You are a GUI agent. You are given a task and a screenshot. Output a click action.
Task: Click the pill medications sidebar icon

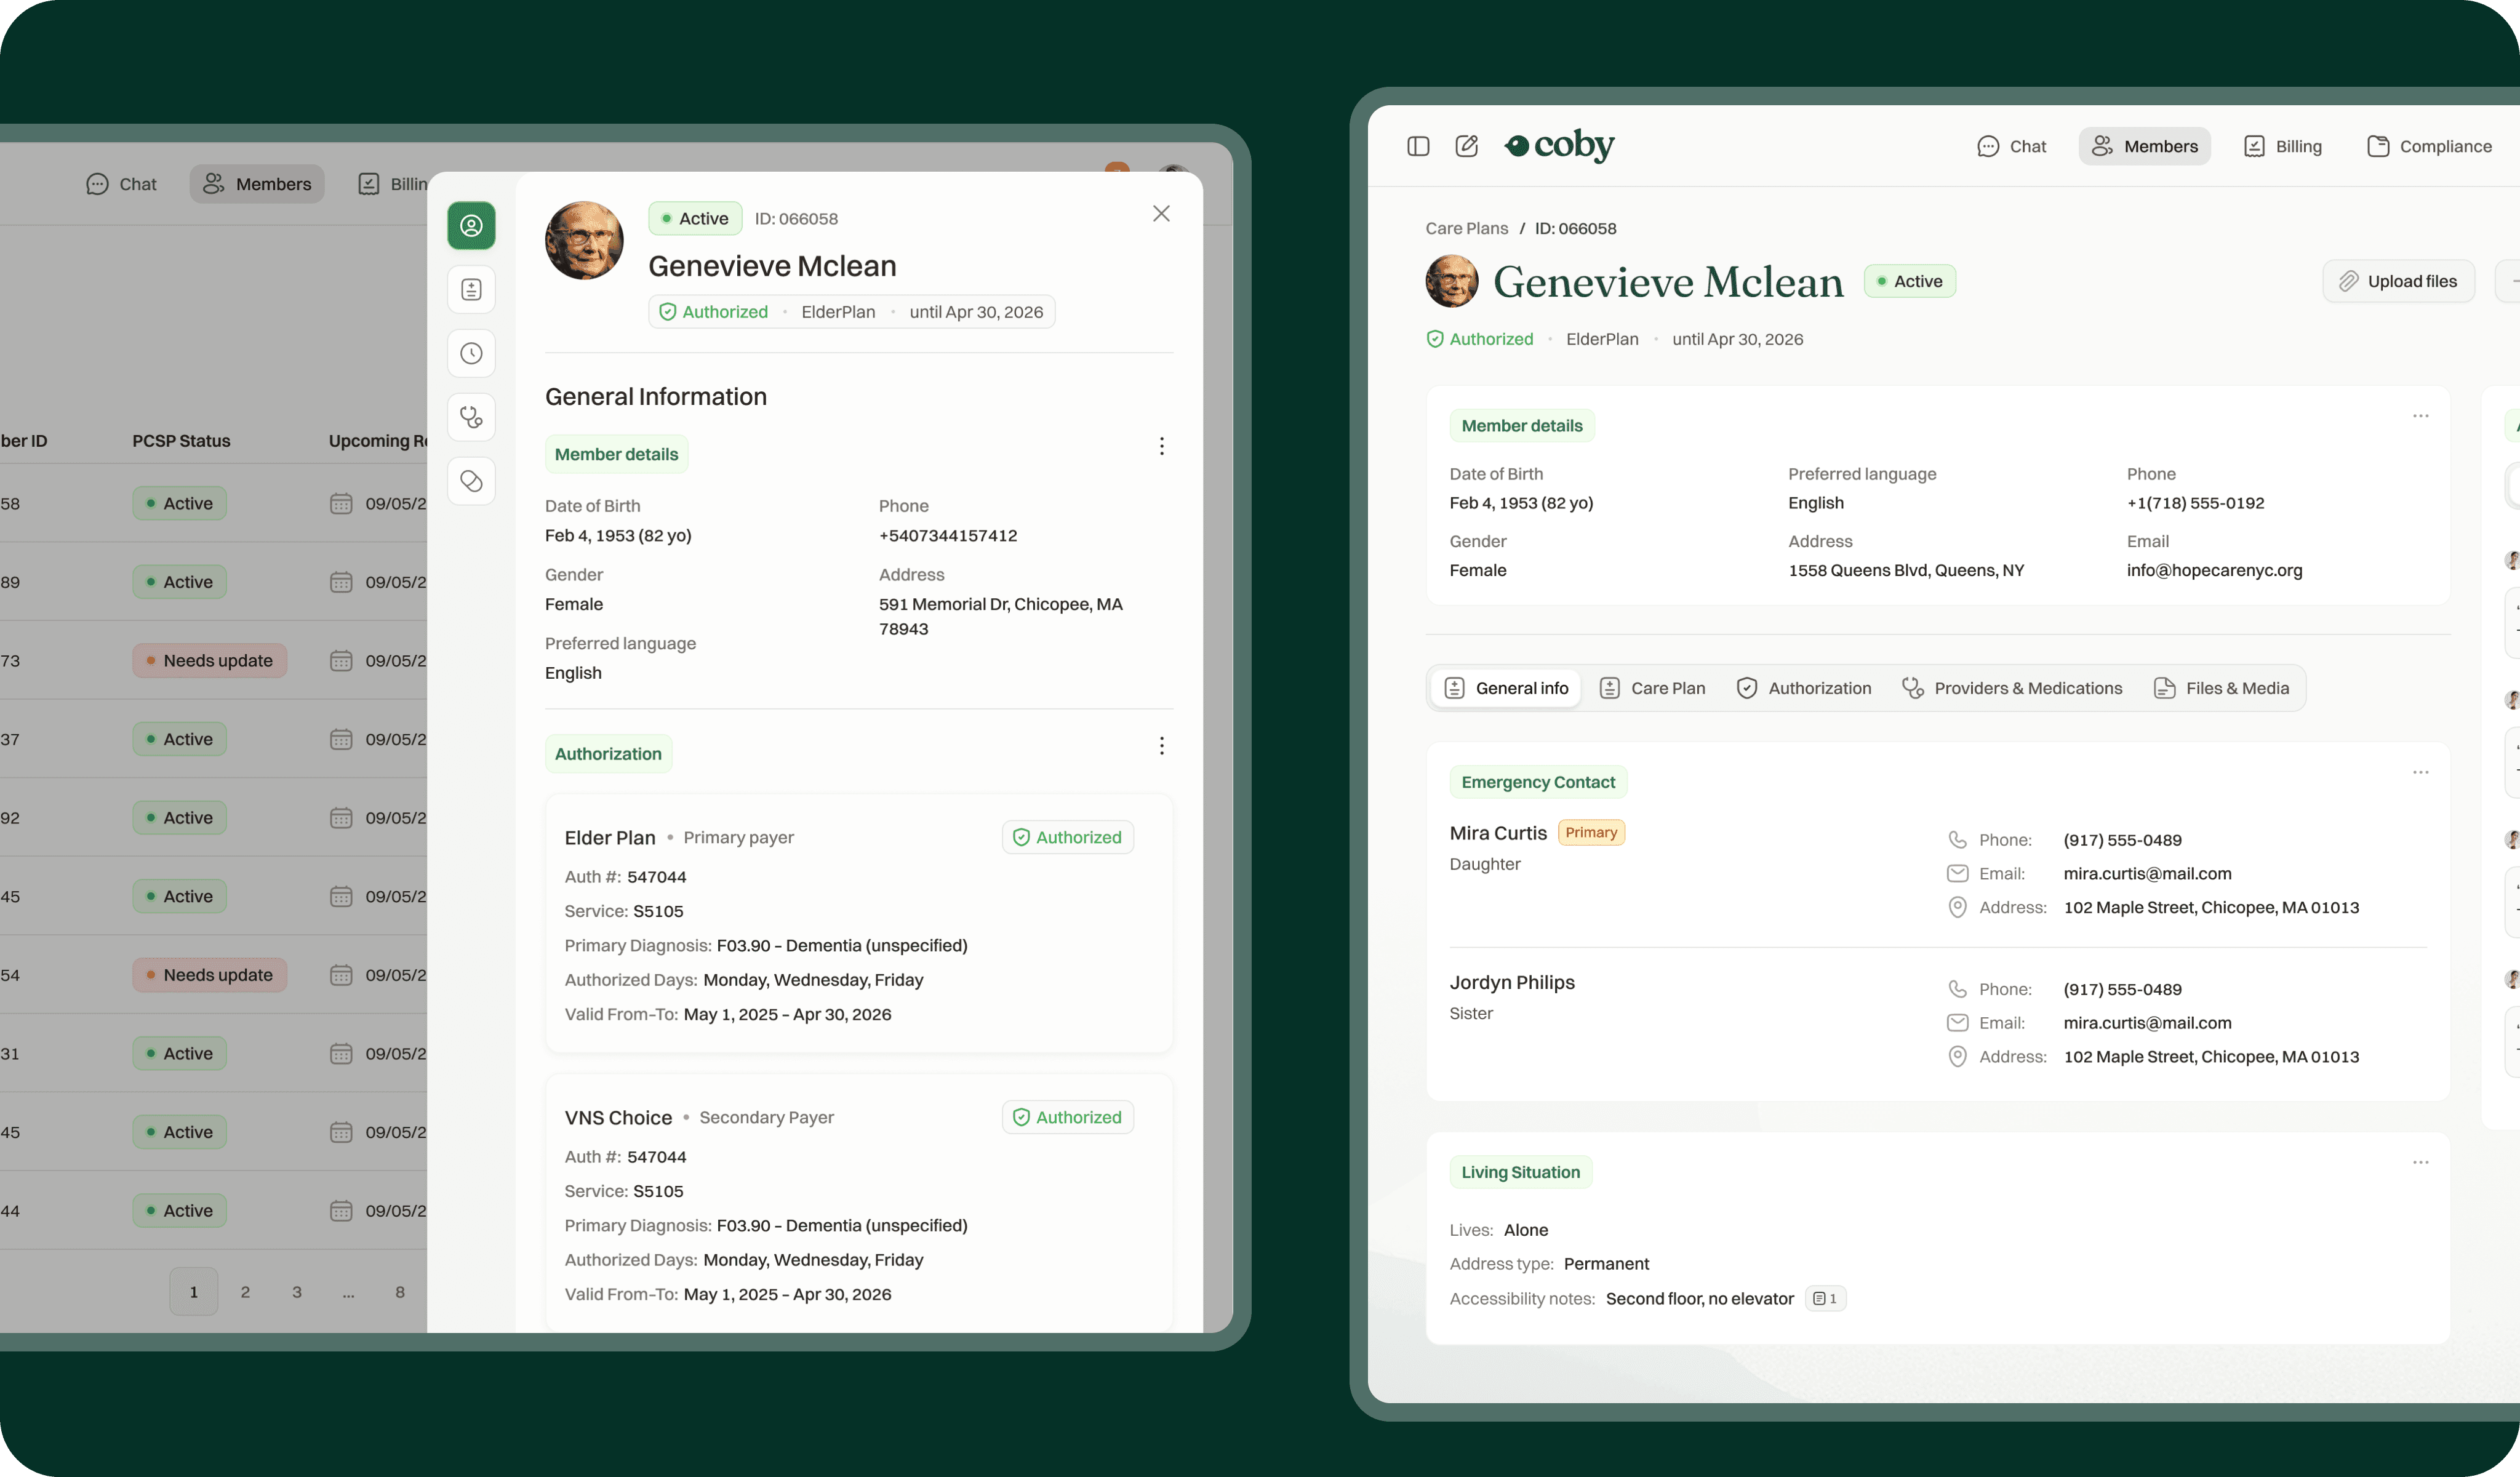point(471,481)
